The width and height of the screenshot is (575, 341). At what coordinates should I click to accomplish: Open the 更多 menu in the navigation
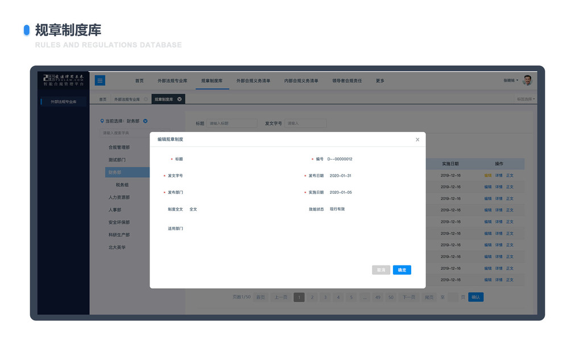coord(380,81)
